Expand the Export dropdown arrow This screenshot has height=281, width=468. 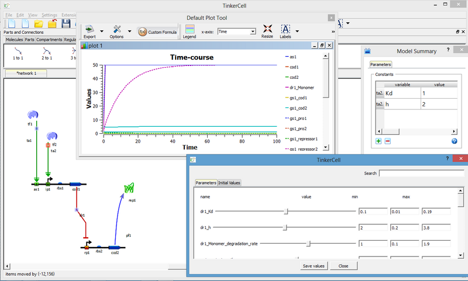tap(102, 31)
